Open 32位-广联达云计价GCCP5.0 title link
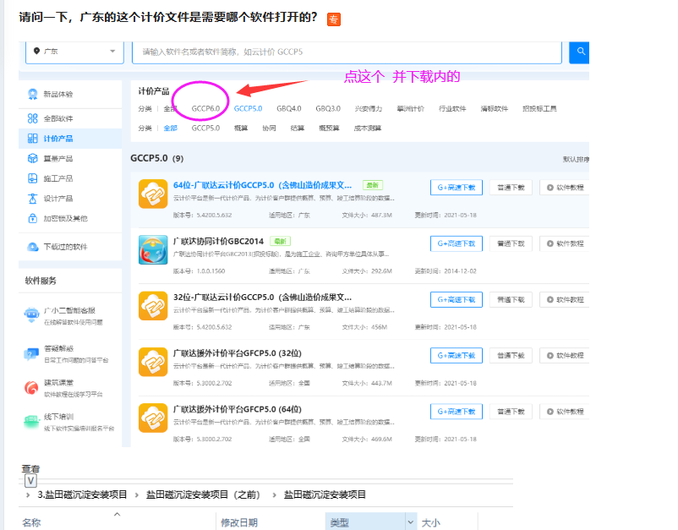 click(x=262, y=297)
